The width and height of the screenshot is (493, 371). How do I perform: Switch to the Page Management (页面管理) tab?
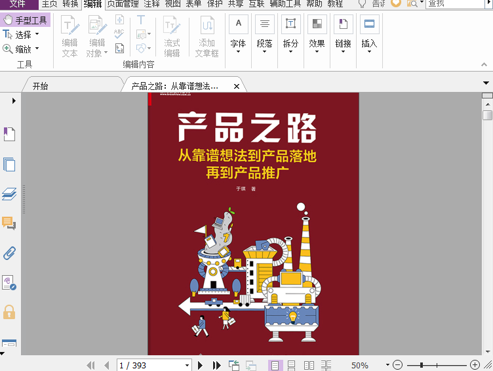coord(123,4)
